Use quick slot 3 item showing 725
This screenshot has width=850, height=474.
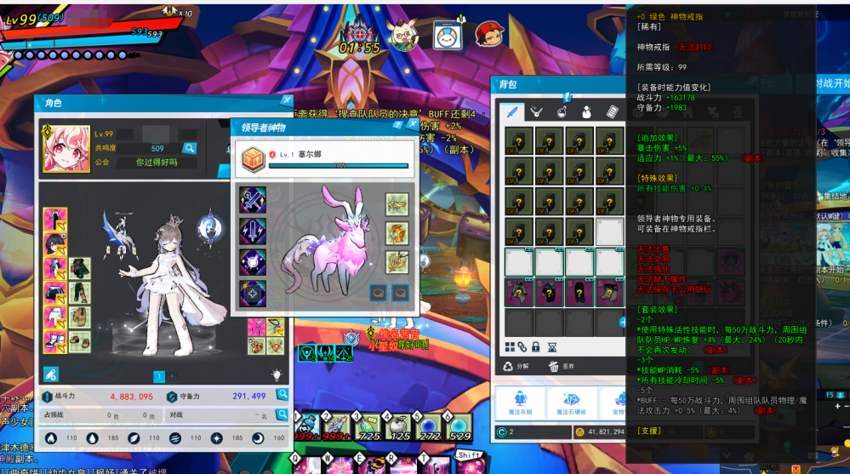coord(368,426)
